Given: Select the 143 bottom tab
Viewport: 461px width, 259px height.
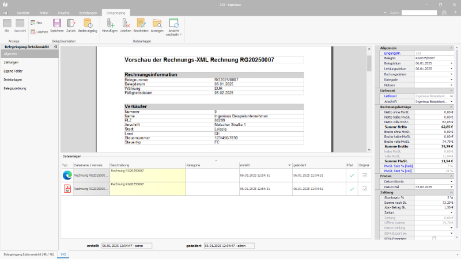Looking at the screenshot, I should (63, 254).
